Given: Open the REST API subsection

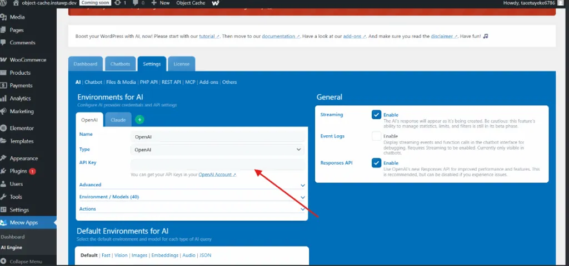Looking at the screenshot, I should click(x=171, y=82).
